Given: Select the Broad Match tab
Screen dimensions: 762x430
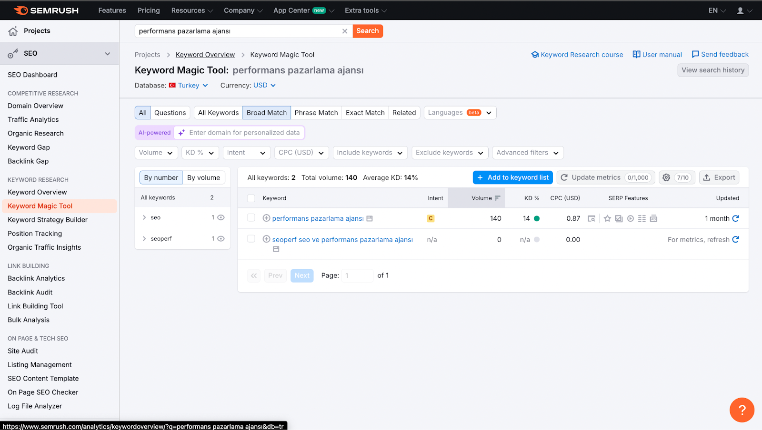Looking at the screenshot, I should tap(267, 113).
